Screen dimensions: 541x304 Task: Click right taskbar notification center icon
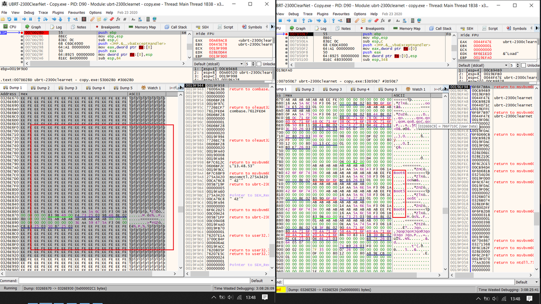point(529,299)
